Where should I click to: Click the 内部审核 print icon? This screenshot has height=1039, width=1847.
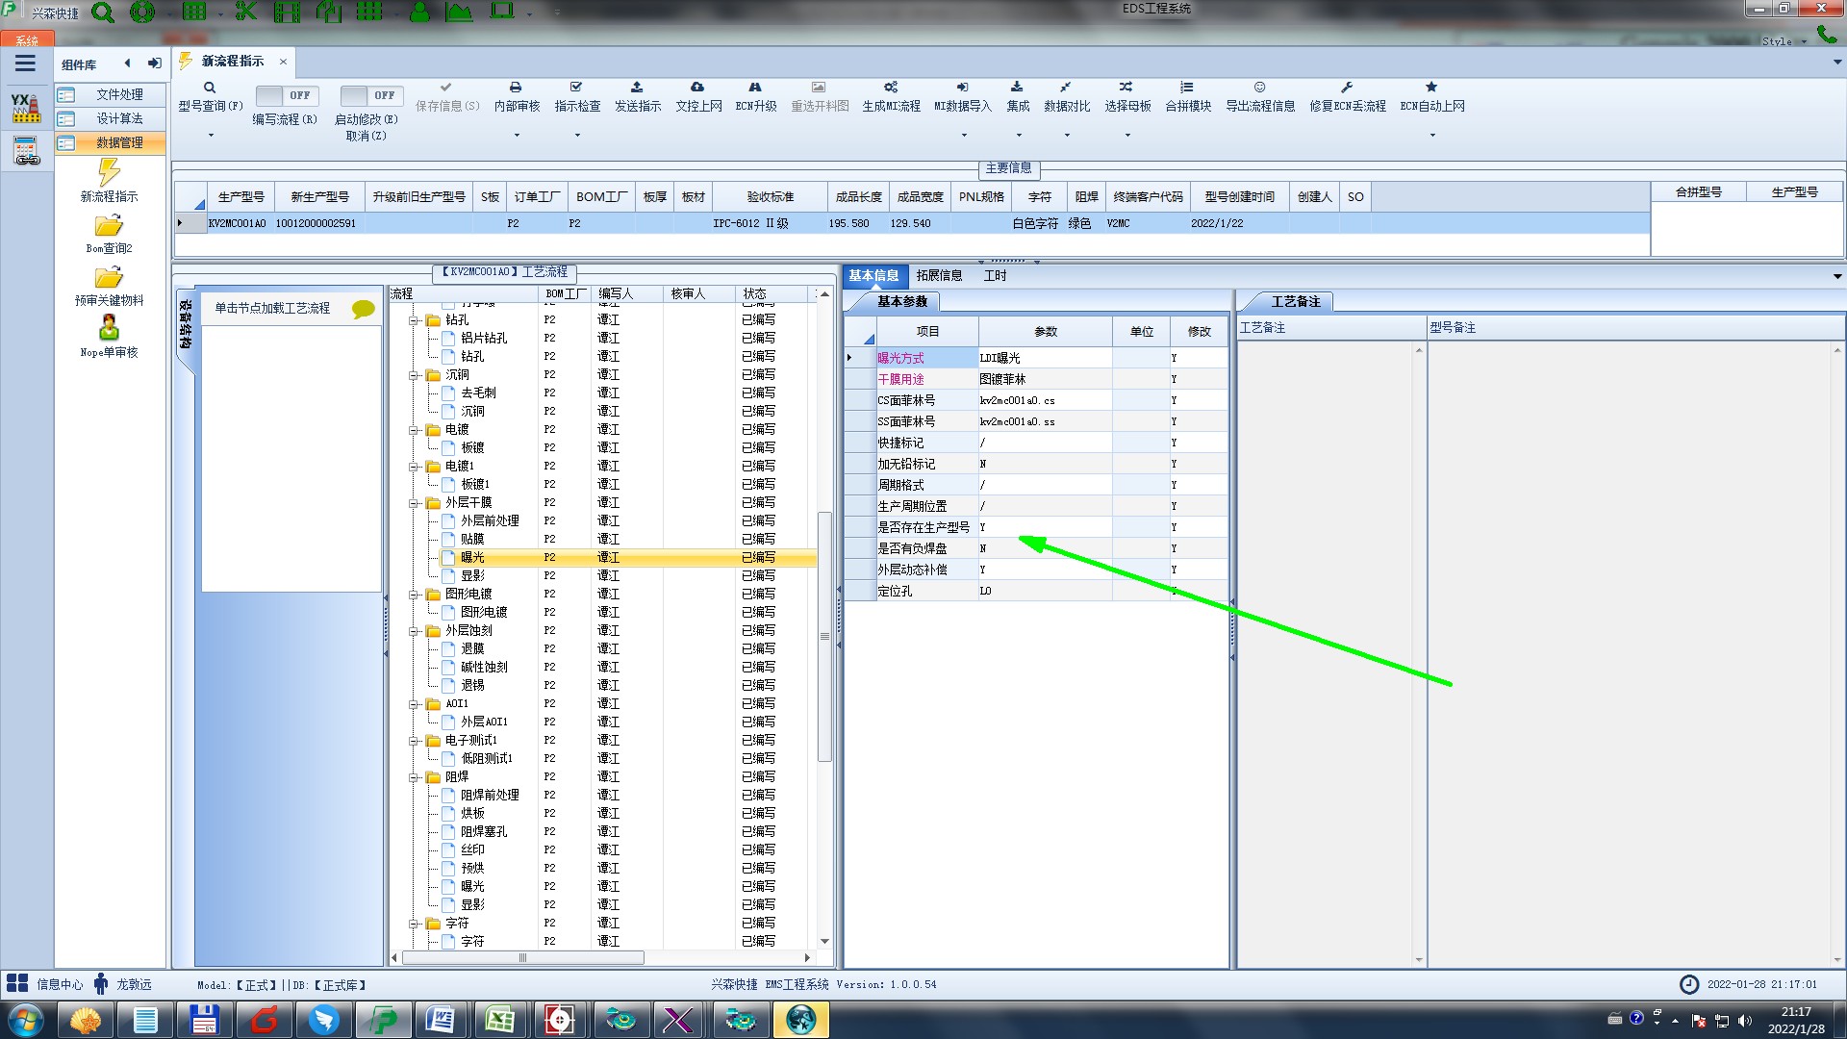coord(516,88)
